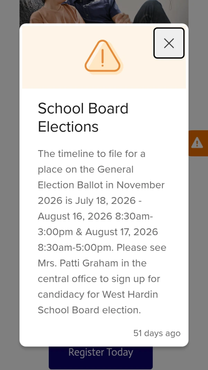
Task: Close the School Board Elections alert
Action: (169, 43)
